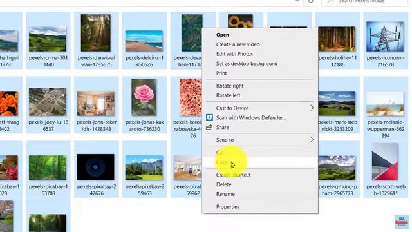
Task: Expand the Send to arrow
Action: 312,140
